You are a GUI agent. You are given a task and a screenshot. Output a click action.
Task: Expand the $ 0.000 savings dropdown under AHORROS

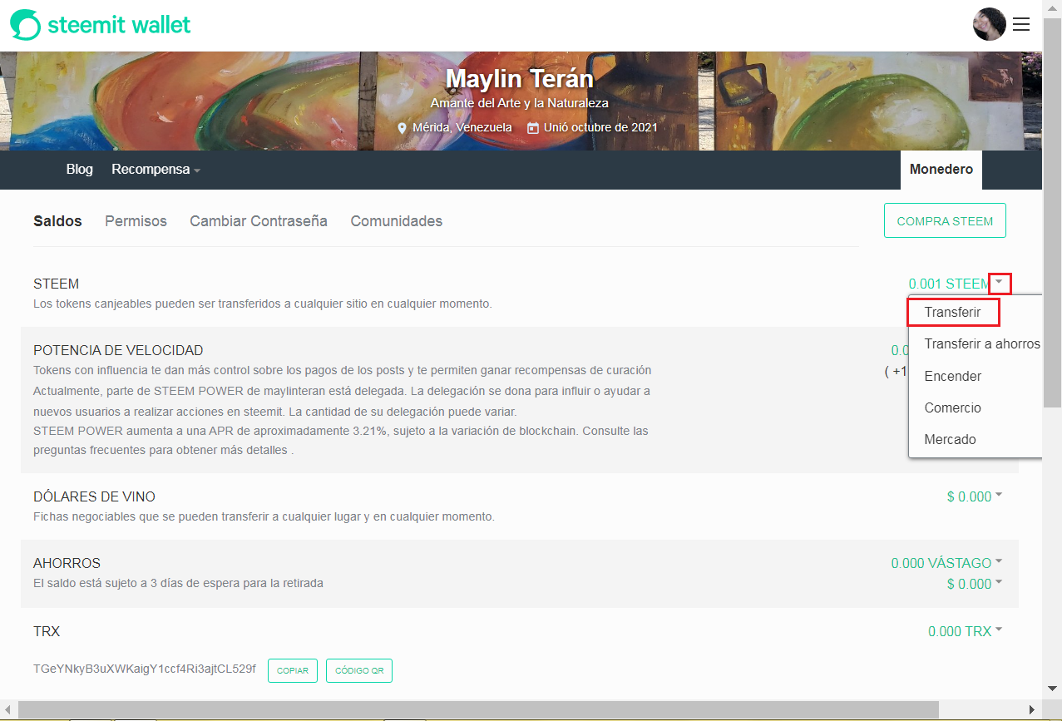pos(975,584)
